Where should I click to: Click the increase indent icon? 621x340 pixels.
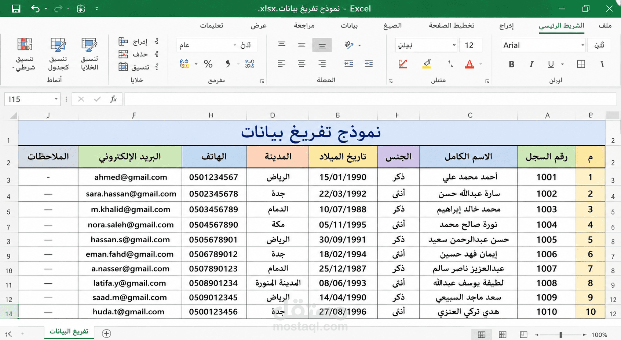coord(369,64)
